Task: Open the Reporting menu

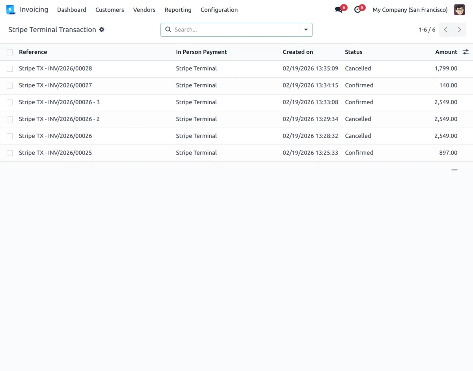Action: click(x=178, y=10)
